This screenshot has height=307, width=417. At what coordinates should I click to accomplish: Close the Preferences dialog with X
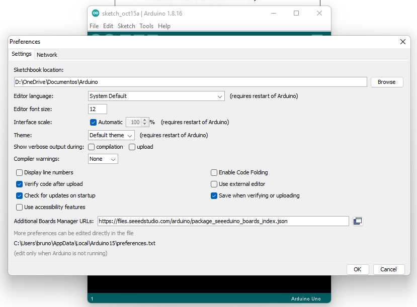point(402,42)
